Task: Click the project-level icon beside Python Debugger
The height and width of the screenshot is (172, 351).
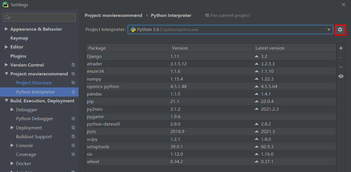Action: point(73,119)
